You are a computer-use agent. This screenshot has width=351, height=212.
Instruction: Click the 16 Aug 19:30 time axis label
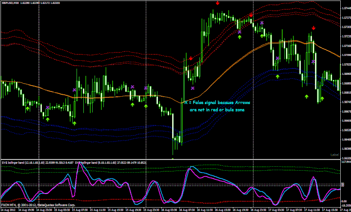pos(241,210)
